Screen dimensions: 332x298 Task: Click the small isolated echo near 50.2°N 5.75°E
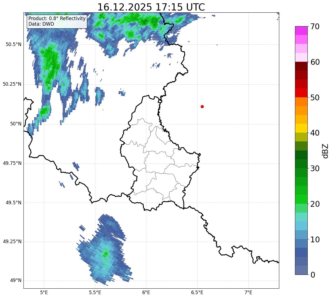tap(122, 93)
